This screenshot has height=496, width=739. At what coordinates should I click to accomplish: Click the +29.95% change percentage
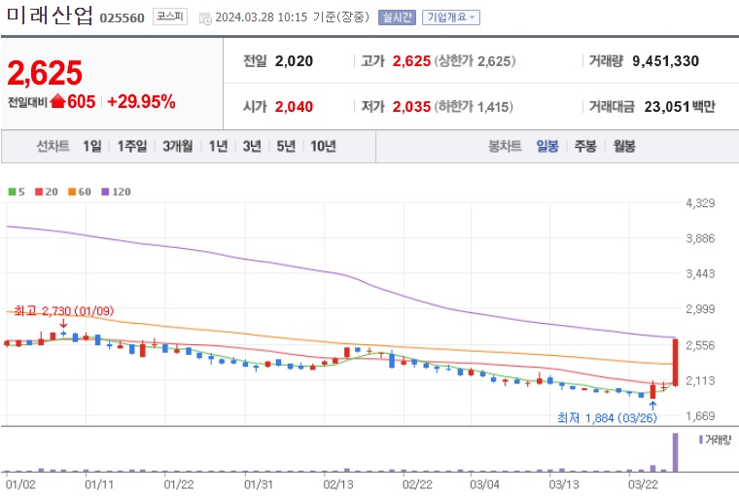point(141,101)
